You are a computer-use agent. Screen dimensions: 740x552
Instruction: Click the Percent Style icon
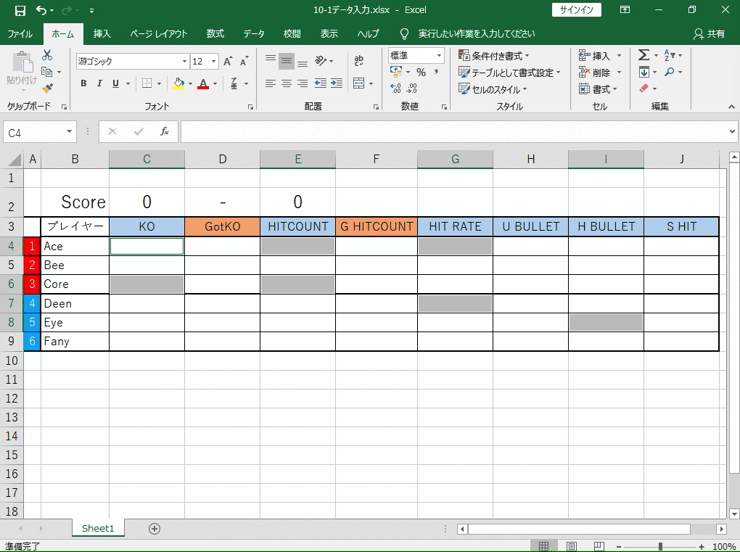[x=421, y=73]
